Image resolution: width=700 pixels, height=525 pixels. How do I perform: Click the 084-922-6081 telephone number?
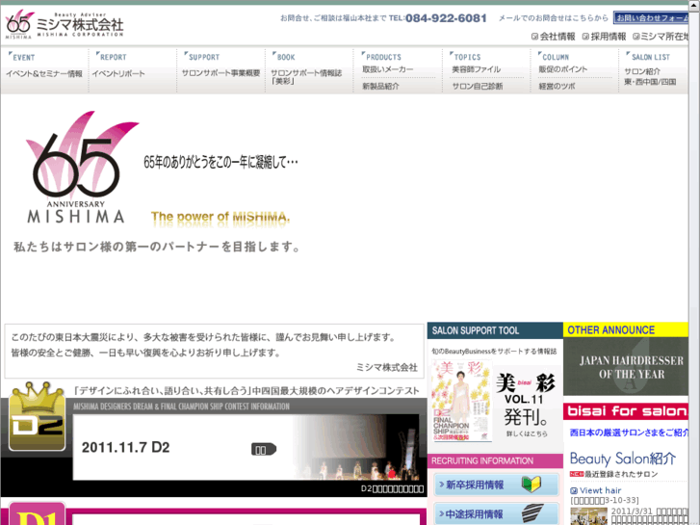pos(446,18)
